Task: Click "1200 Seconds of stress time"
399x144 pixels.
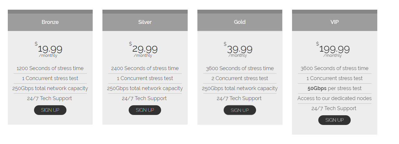Action: (x=50, y=68)
